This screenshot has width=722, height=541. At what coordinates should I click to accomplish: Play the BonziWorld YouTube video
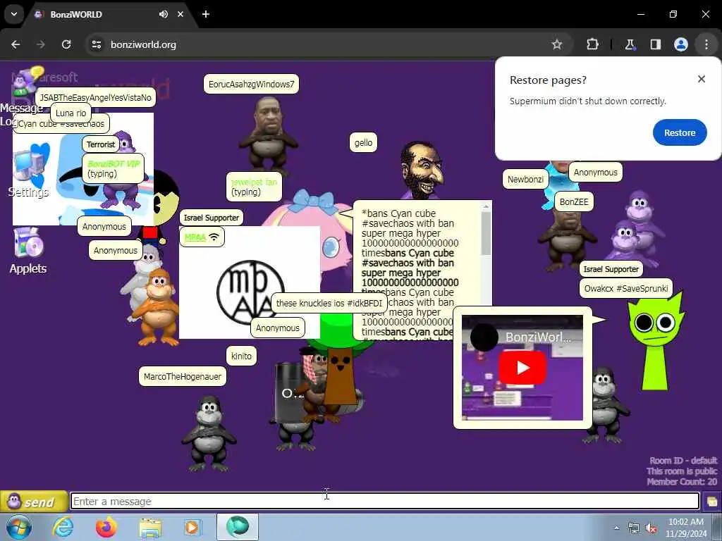[x=522, y=368]
